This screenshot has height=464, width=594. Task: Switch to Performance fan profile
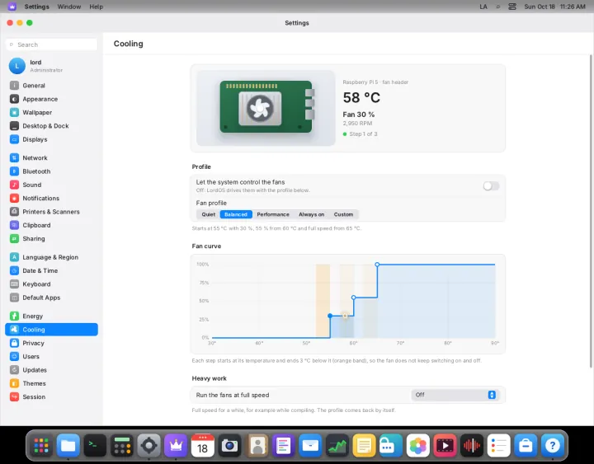273,214
